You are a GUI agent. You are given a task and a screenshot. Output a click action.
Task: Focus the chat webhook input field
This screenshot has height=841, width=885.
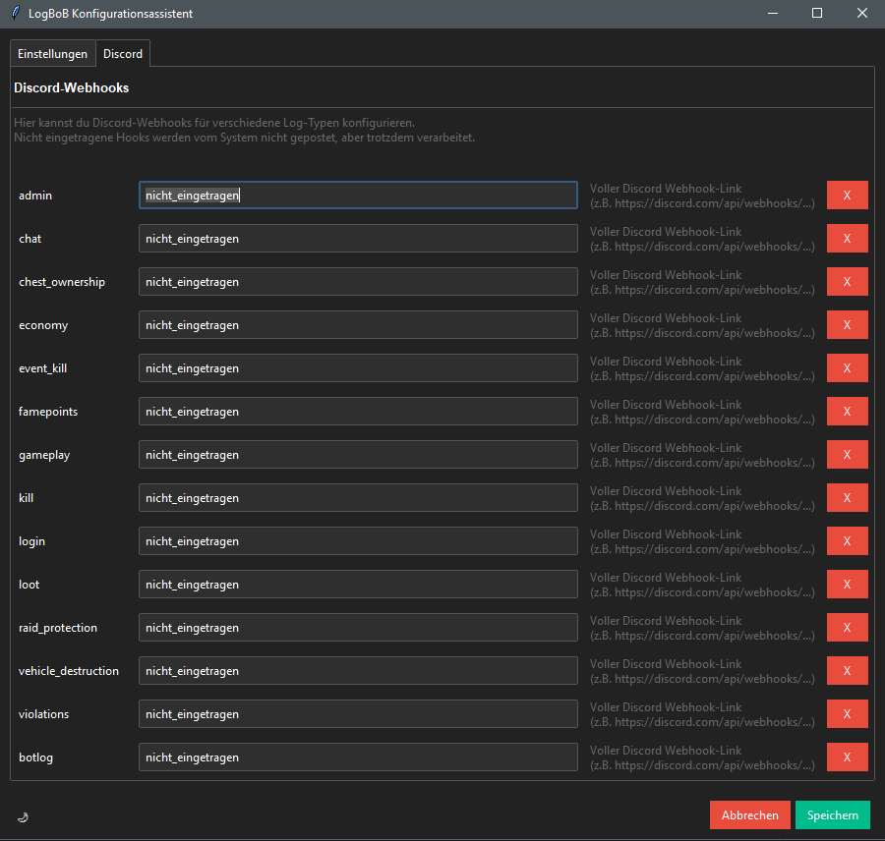pyautogui.click(x=358, y=239)
